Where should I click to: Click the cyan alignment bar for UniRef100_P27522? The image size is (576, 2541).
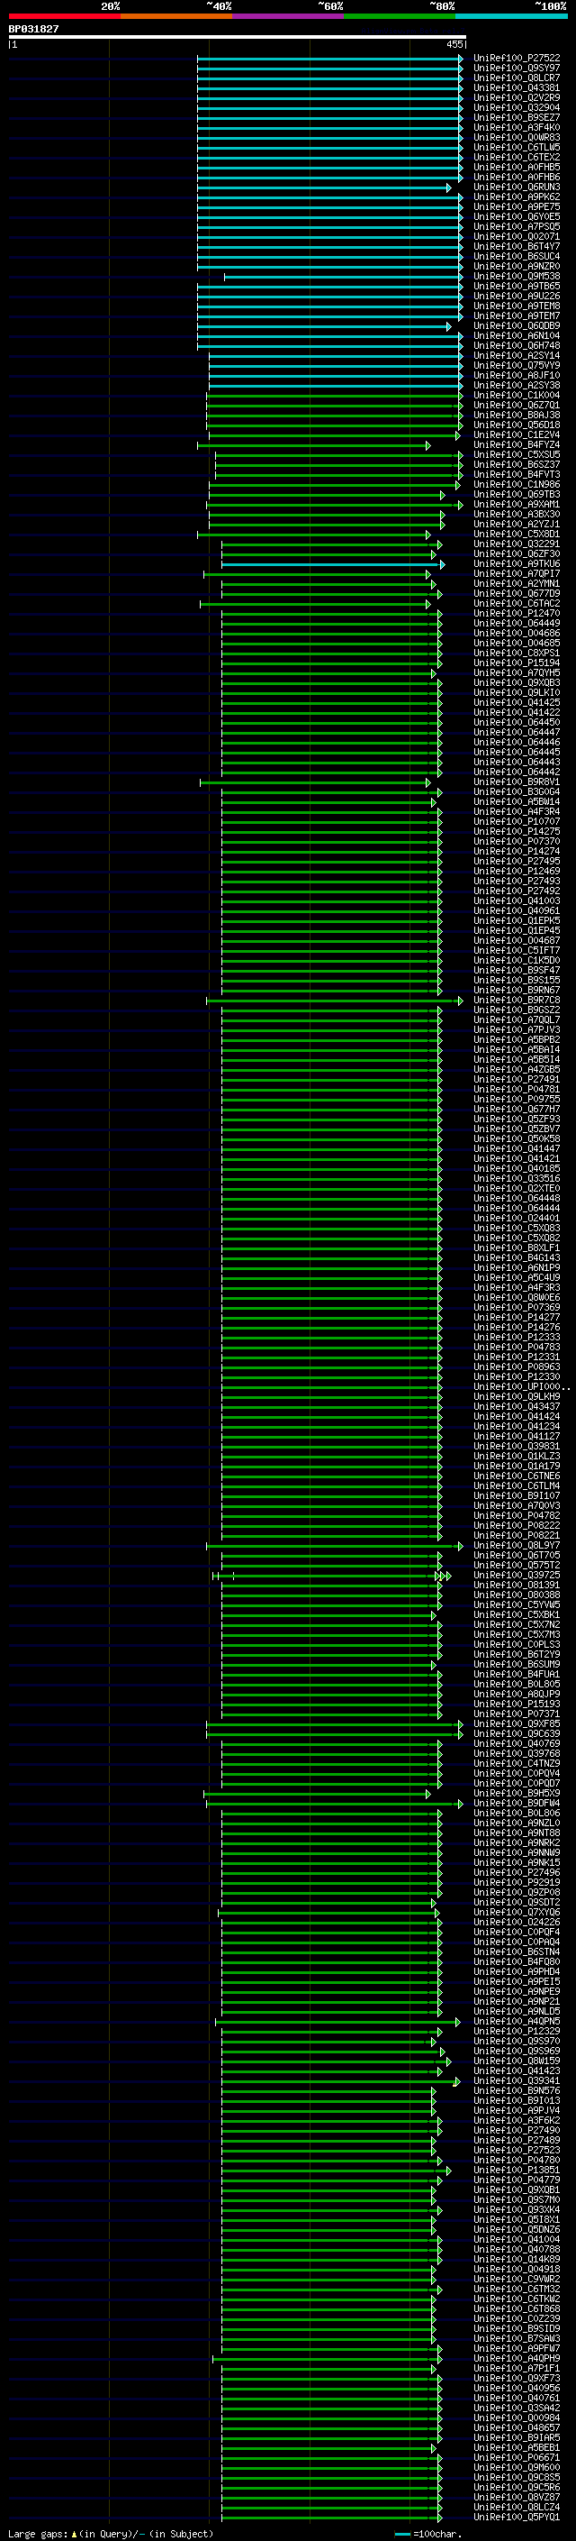pos(329,59)
